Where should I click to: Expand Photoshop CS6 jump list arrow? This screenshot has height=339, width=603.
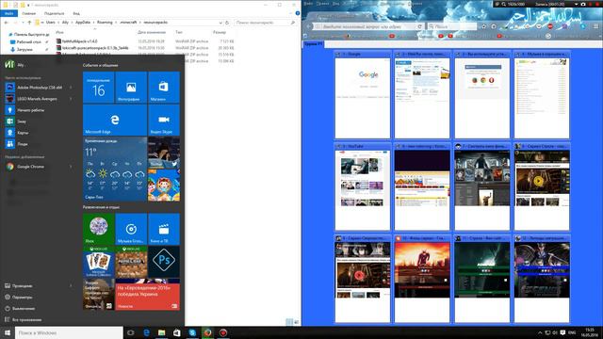point(71,88)
